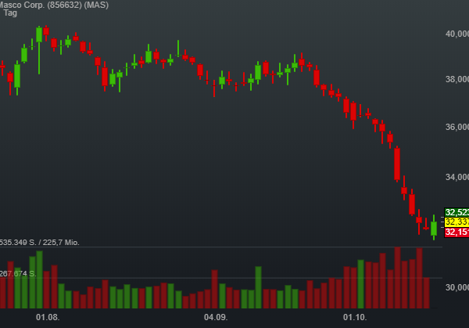
Task: Click the 01.10. date axis label
Action: 355,317
